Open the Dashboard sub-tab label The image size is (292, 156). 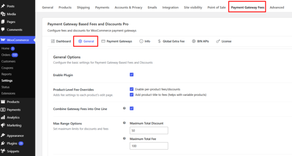63,41
